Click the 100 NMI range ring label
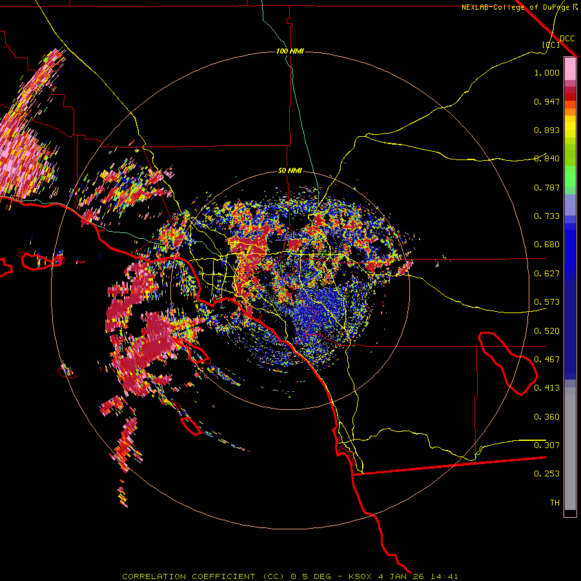This screenshot has width=581, height=581. (x=290, y=51)
